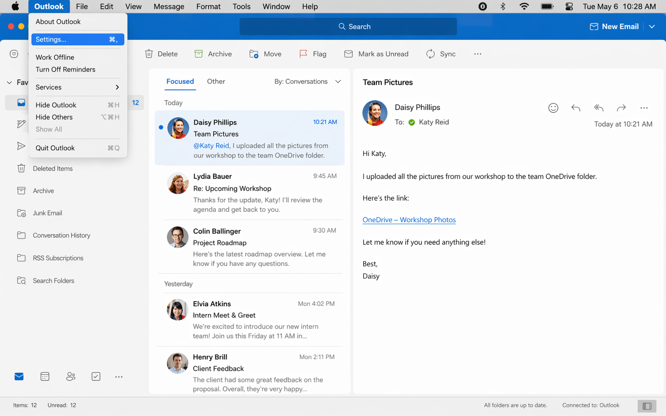Open the OneDrive – Workshop Photos link
This screenshot has width=666, height=416.
point(409,220)
